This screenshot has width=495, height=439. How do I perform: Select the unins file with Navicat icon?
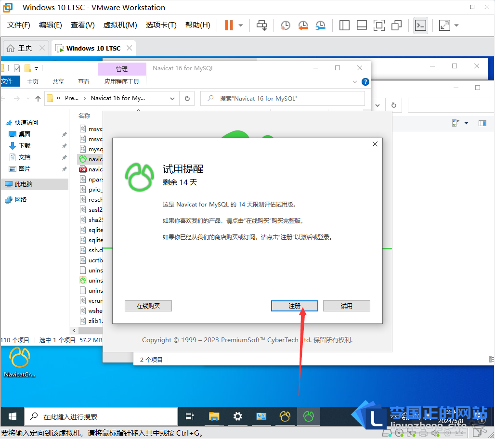pos(91,281)
